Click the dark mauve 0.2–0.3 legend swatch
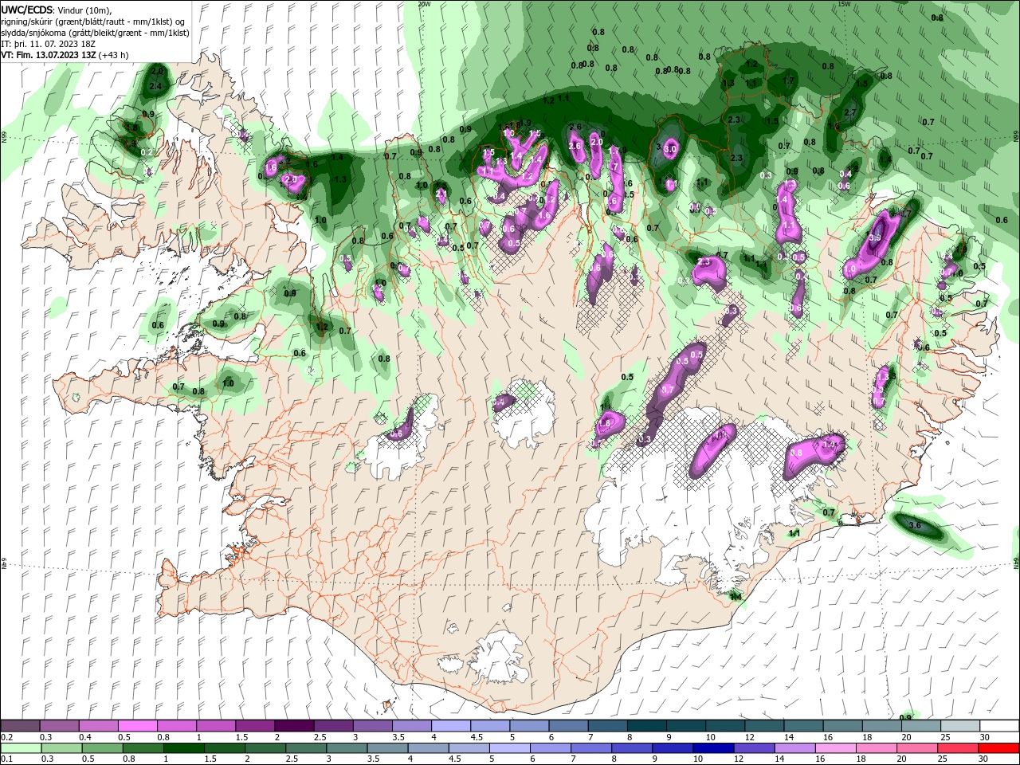 [21, 726]
